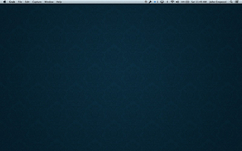This screenshot has height=151, width=242.
Task: Open the Help menu
Action: pos(59,2)
